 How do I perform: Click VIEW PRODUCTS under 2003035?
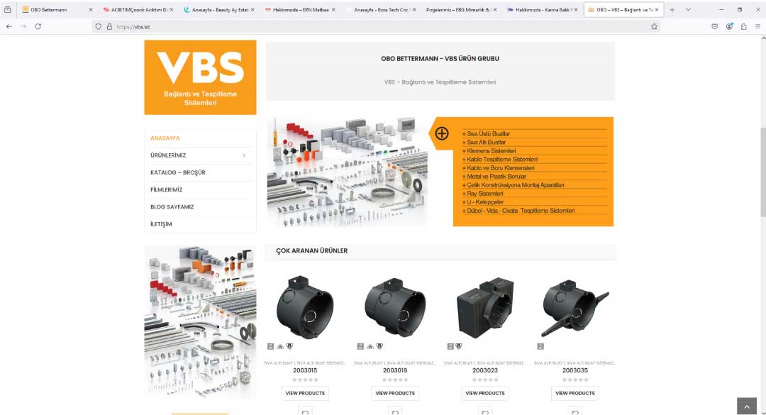pyautogui.click(x=575, y=393)
